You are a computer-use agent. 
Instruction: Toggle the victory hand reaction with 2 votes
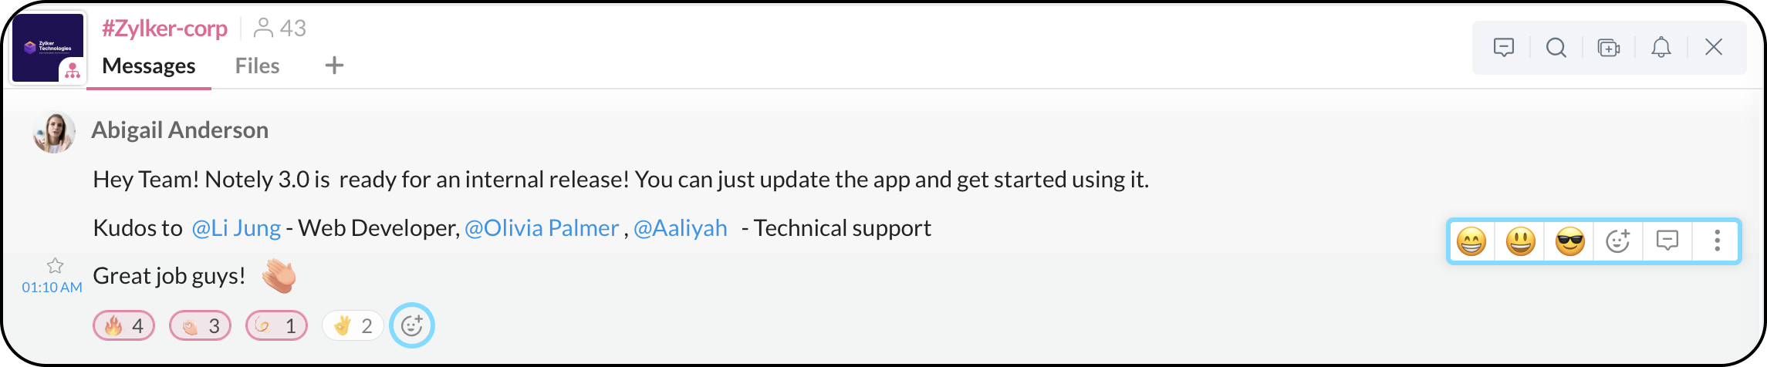pyautogui.click(x=352, y=326)
